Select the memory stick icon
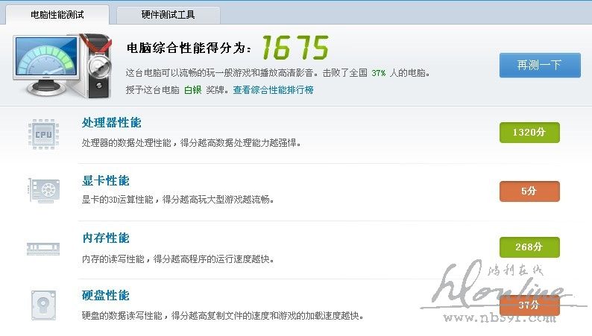The width and height of the screenshot is (592, 336). click(x=43, y=249)
